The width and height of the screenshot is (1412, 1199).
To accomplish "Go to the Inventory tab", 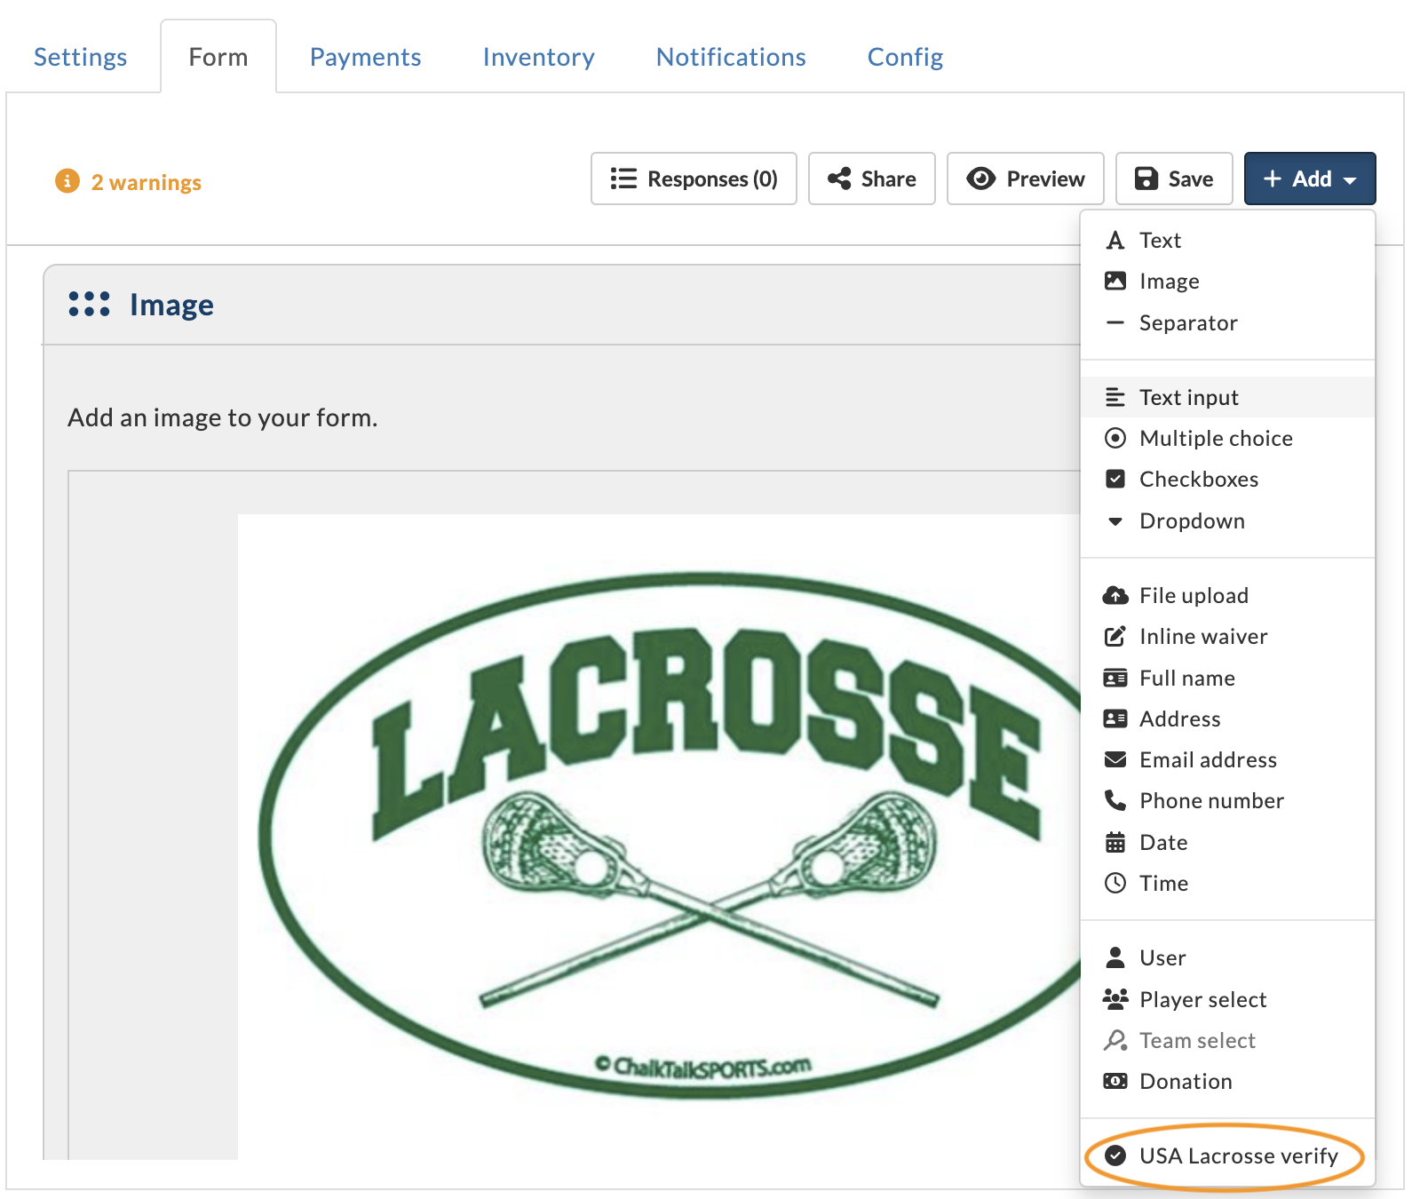I will (538, 57).
